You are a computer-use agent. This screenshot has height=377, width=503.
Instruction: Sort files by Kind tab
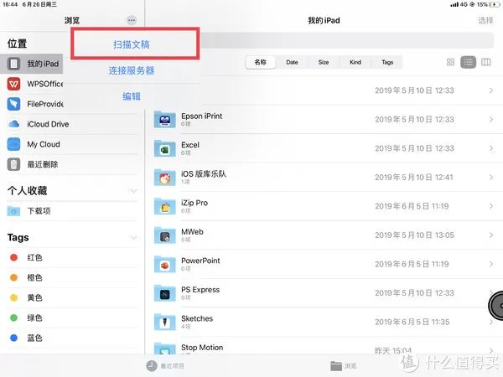tap(355, 62)
